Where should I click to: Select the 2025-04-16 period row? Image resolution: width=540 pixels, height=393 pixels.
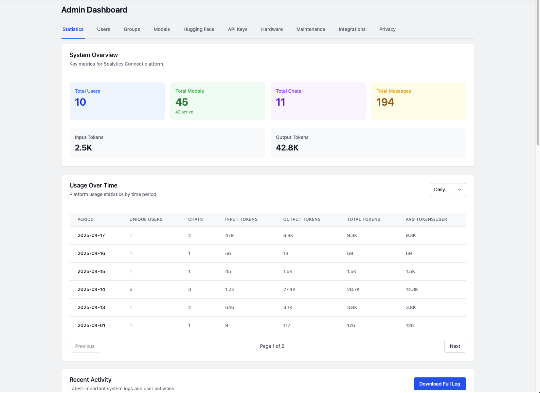(268, 253)
